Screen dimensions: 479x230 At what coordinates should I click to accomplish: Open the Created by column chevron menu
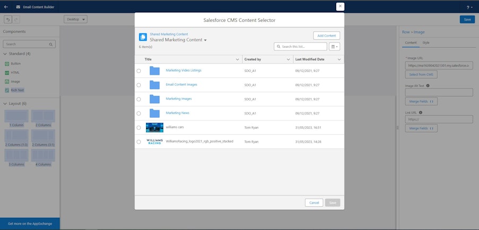[x=288, y=59]
